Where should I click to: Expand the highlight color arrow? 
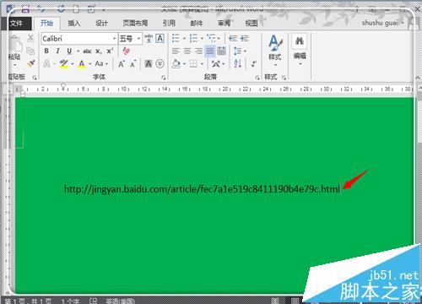point(73,64)
